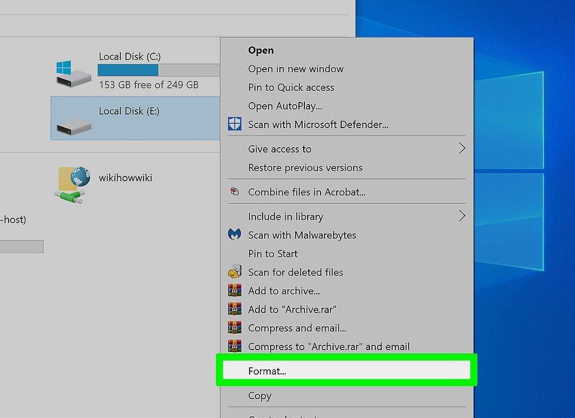The image size is (575, 418).
Task: Click the WinRAR icon beside Add to archive
Action: (x=235, y=290)
